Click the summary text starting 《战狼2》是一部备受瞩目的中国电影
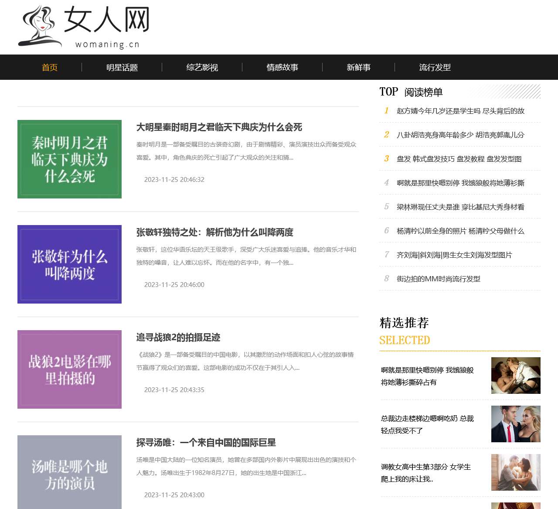 click(x=245, y=361)
